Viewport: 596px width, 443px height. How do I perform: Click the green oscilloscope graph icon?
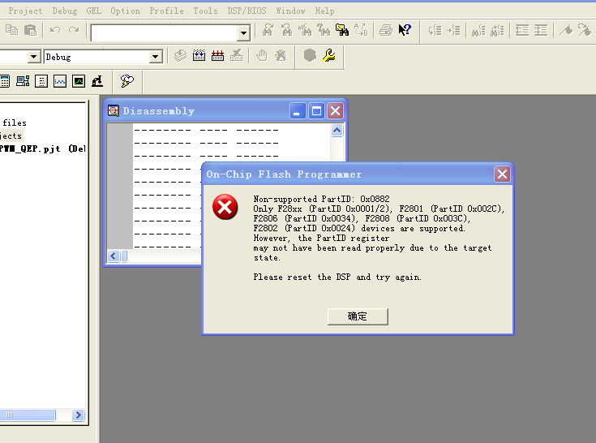click(x=79, y=81)
